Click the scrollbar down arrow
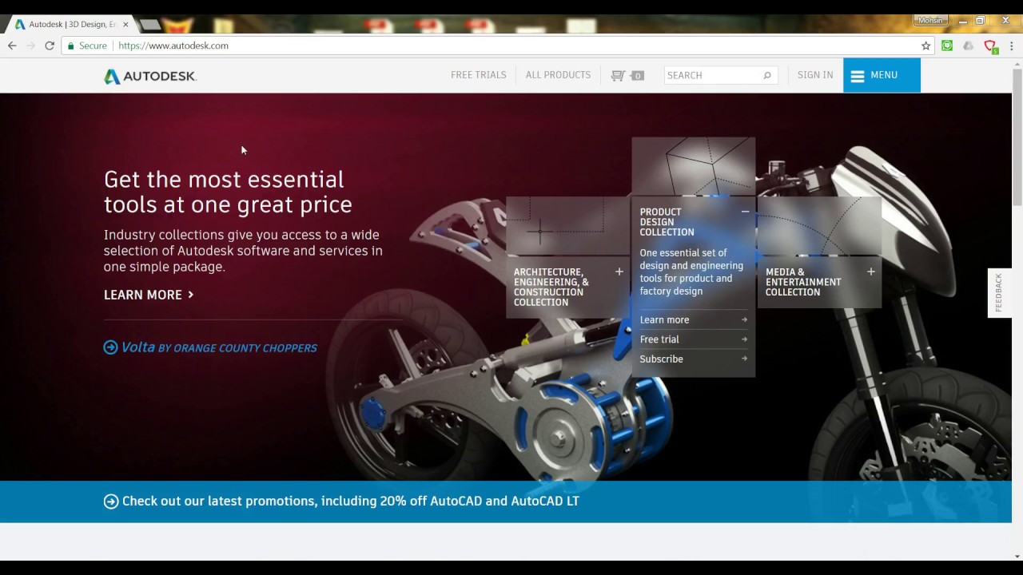1023x575 pixels. [x=1017, y=556]
